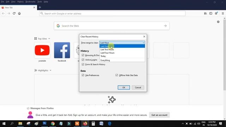This screenshot has height=127, width=226.
Task: Toggle Browsing & Download History checkbox
Action: pyautogui.click(x=83, y=55)
